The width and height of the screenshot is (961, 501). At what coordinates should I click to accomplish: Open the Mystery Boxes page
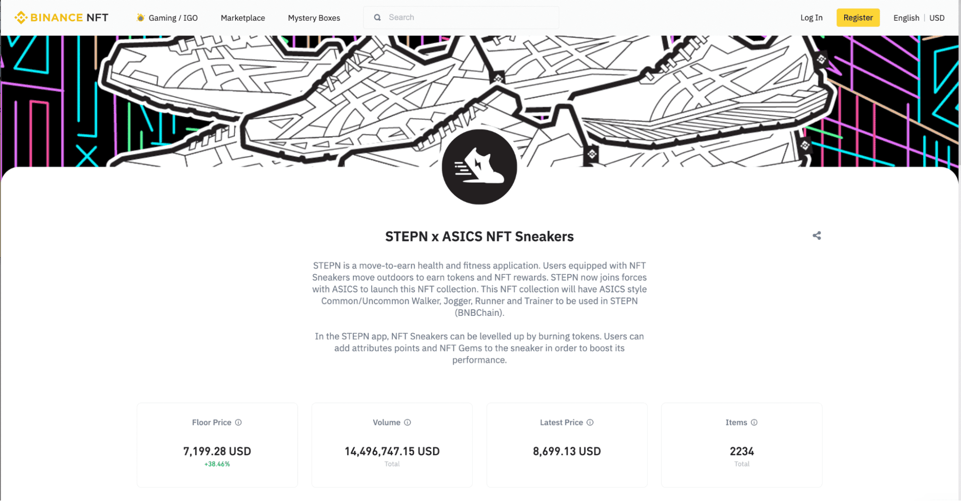click(x=314, y=18)
